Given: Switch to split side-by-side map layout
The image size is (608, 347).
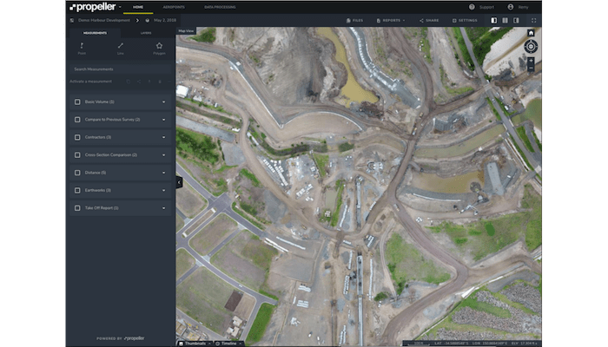Looking at the screenshot, I should (x=505, y=21).
